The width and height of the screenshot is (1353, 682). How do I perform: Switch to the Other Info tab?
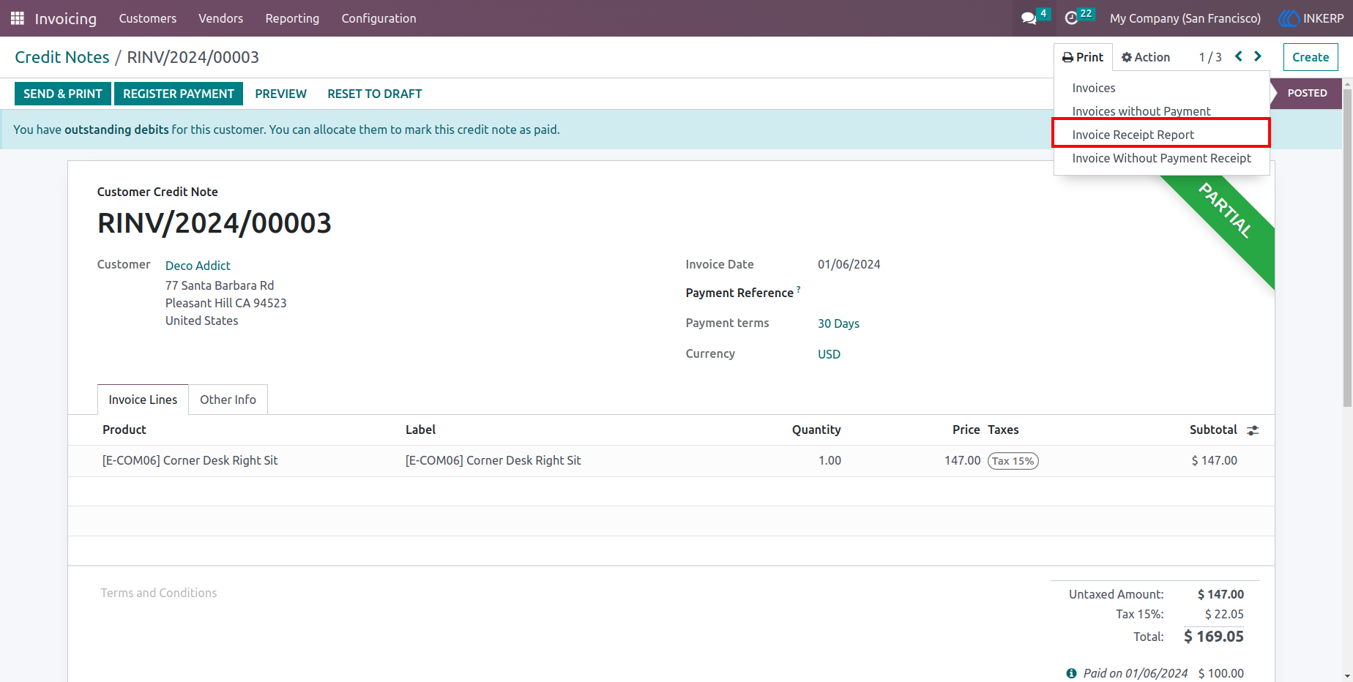pos(228,400)
